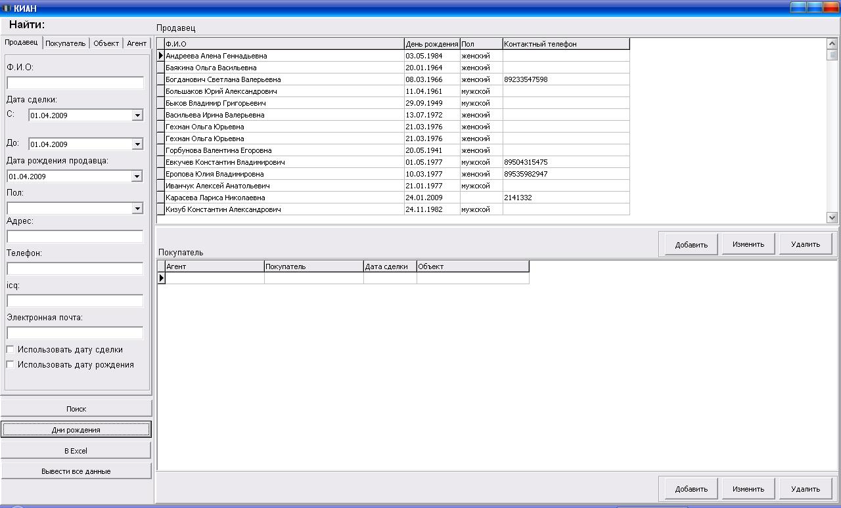Click 'Вывести все данные' button

[76, 471]
